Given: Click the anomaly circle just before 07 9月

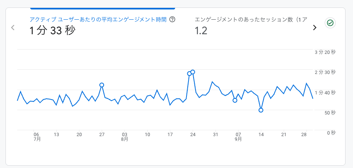Looking at the screenshot, I should (x=235, y=100).
